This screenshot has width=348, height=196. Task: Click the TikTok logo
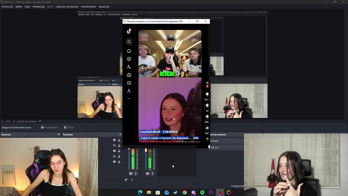click(129, 31)
